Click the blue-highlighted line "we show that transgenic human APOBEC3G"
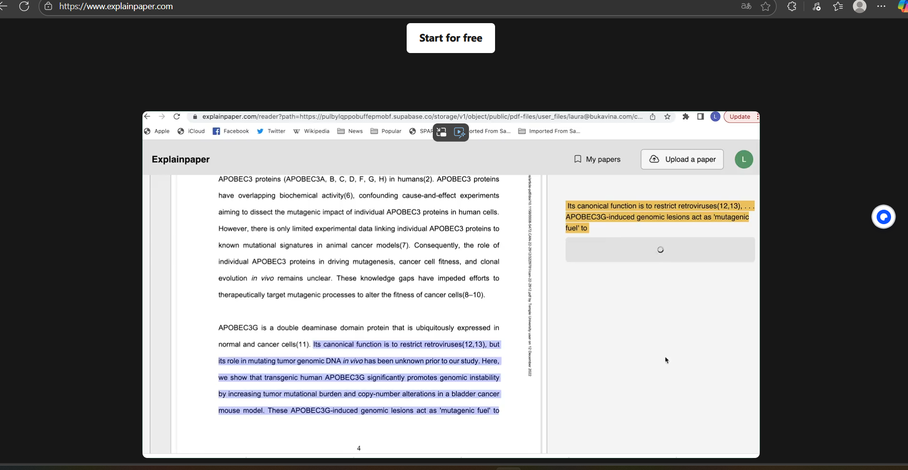This screenshot has height=470, width=908. point(359,377)
